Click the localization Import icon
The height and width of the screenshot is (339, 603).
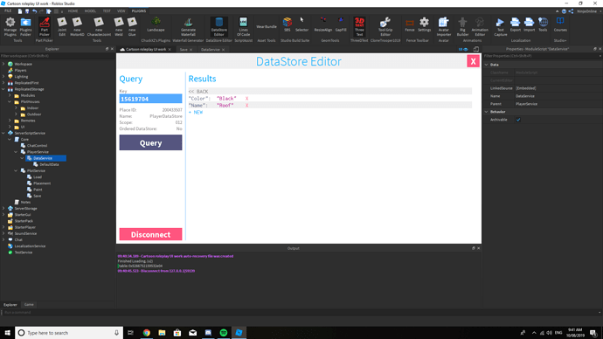tap(530, 24)
